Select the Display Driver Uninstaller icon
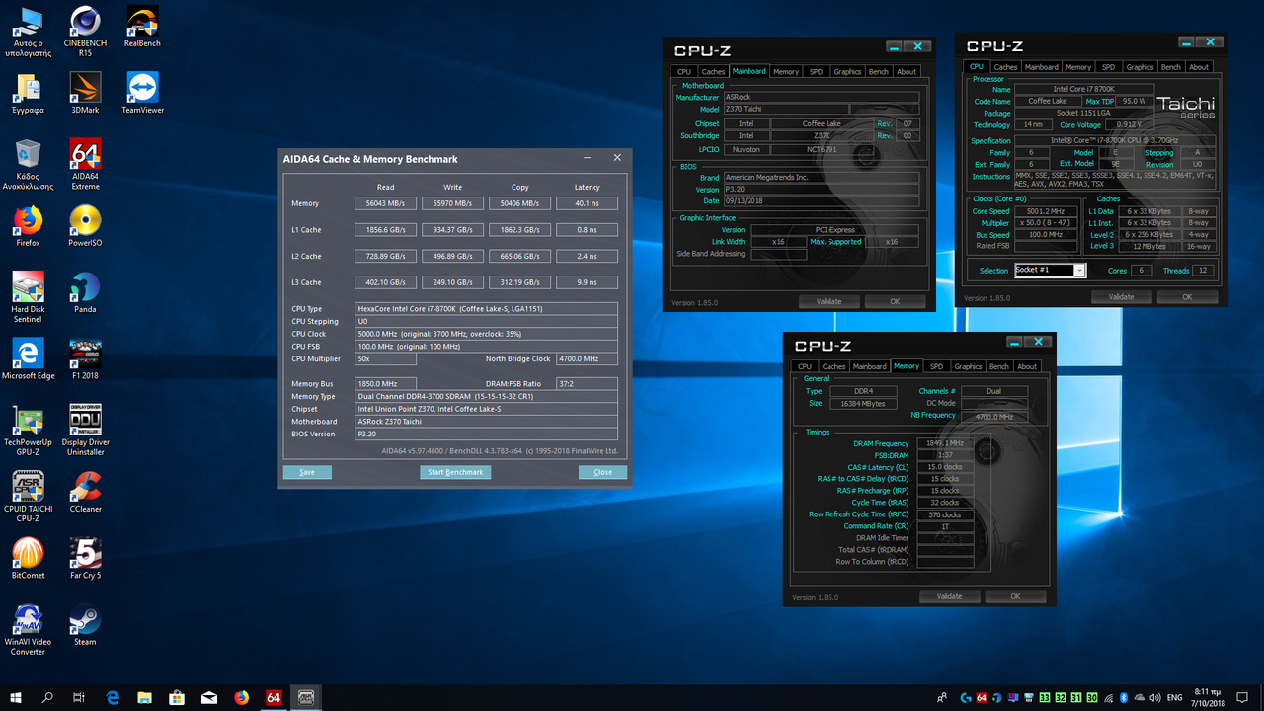 (x=85, y=430)
